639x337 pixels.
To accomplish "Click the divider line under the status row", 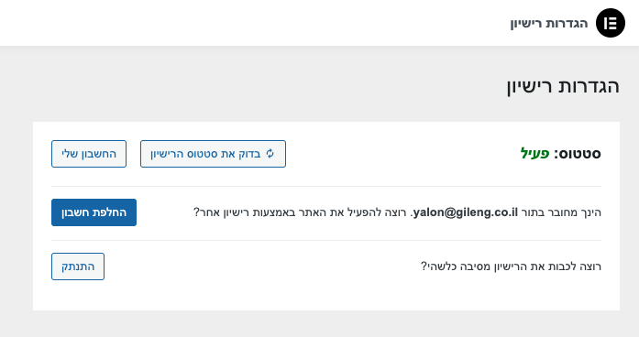I will click(326, 187).
